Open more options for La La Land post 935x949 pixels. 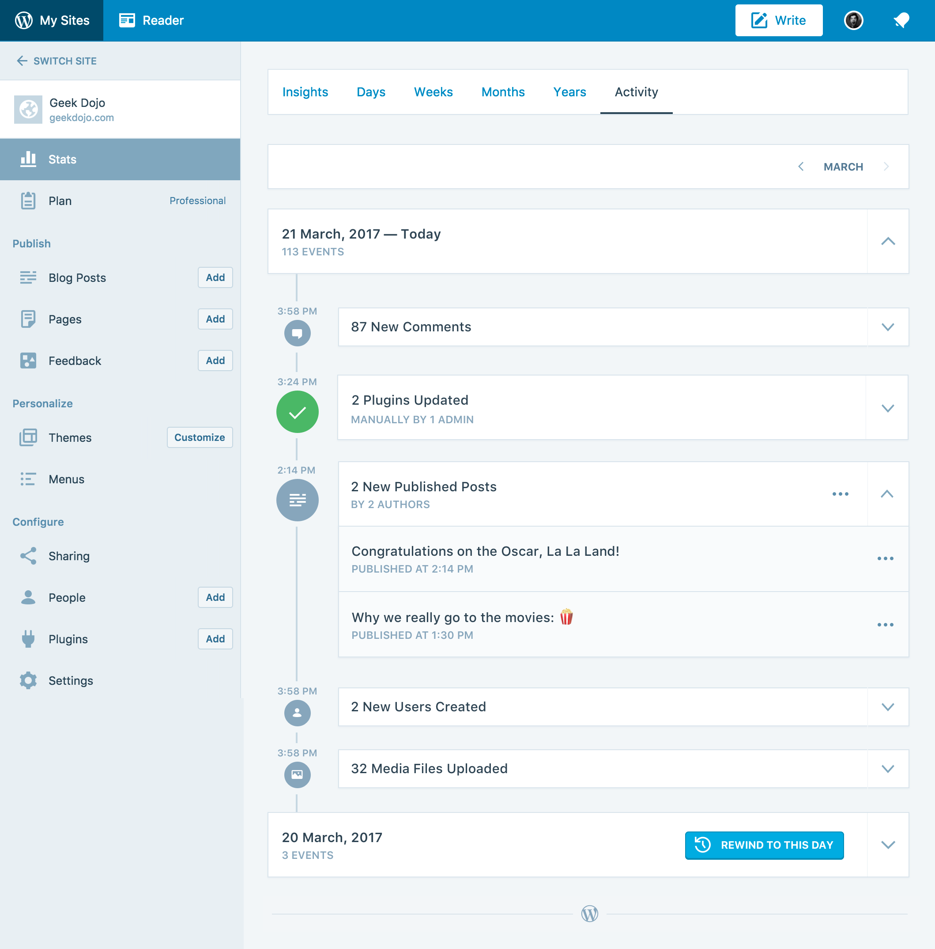(x=885, y=558)
